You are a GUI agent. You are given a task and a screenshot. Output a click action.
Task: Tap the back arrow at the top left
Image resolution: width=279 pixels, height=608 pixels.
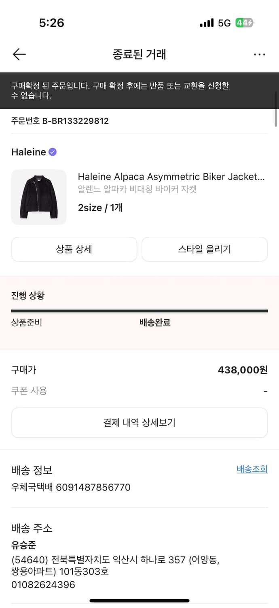pyautogui.click(x=19, y=54)
